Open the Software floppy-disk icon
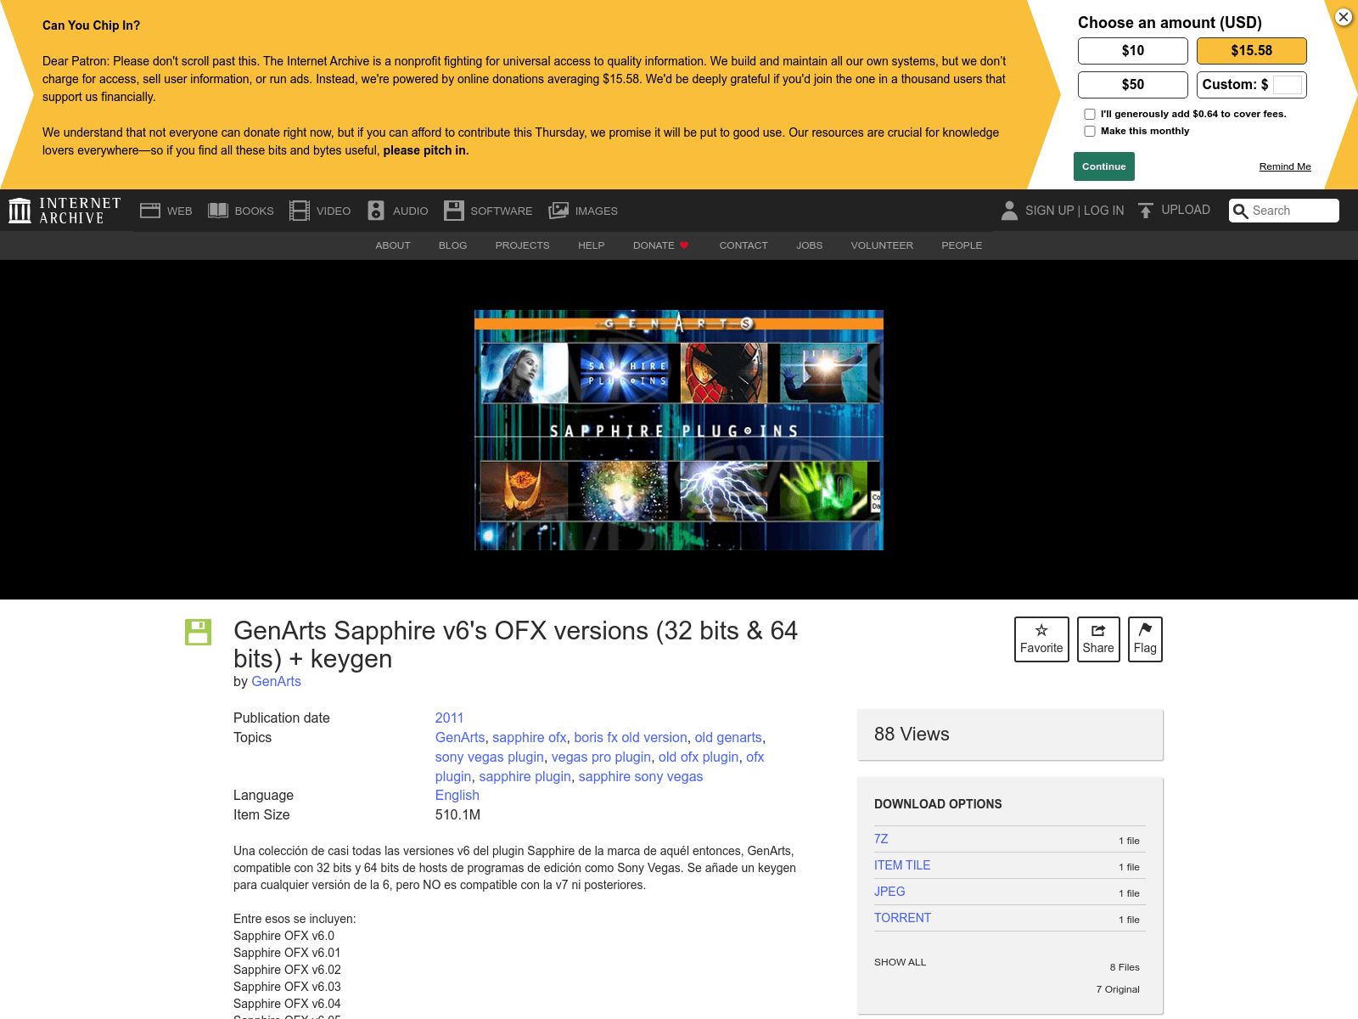Image resolution: width=1358 pixels, height=1019 pixels. [x=454, y=211]
